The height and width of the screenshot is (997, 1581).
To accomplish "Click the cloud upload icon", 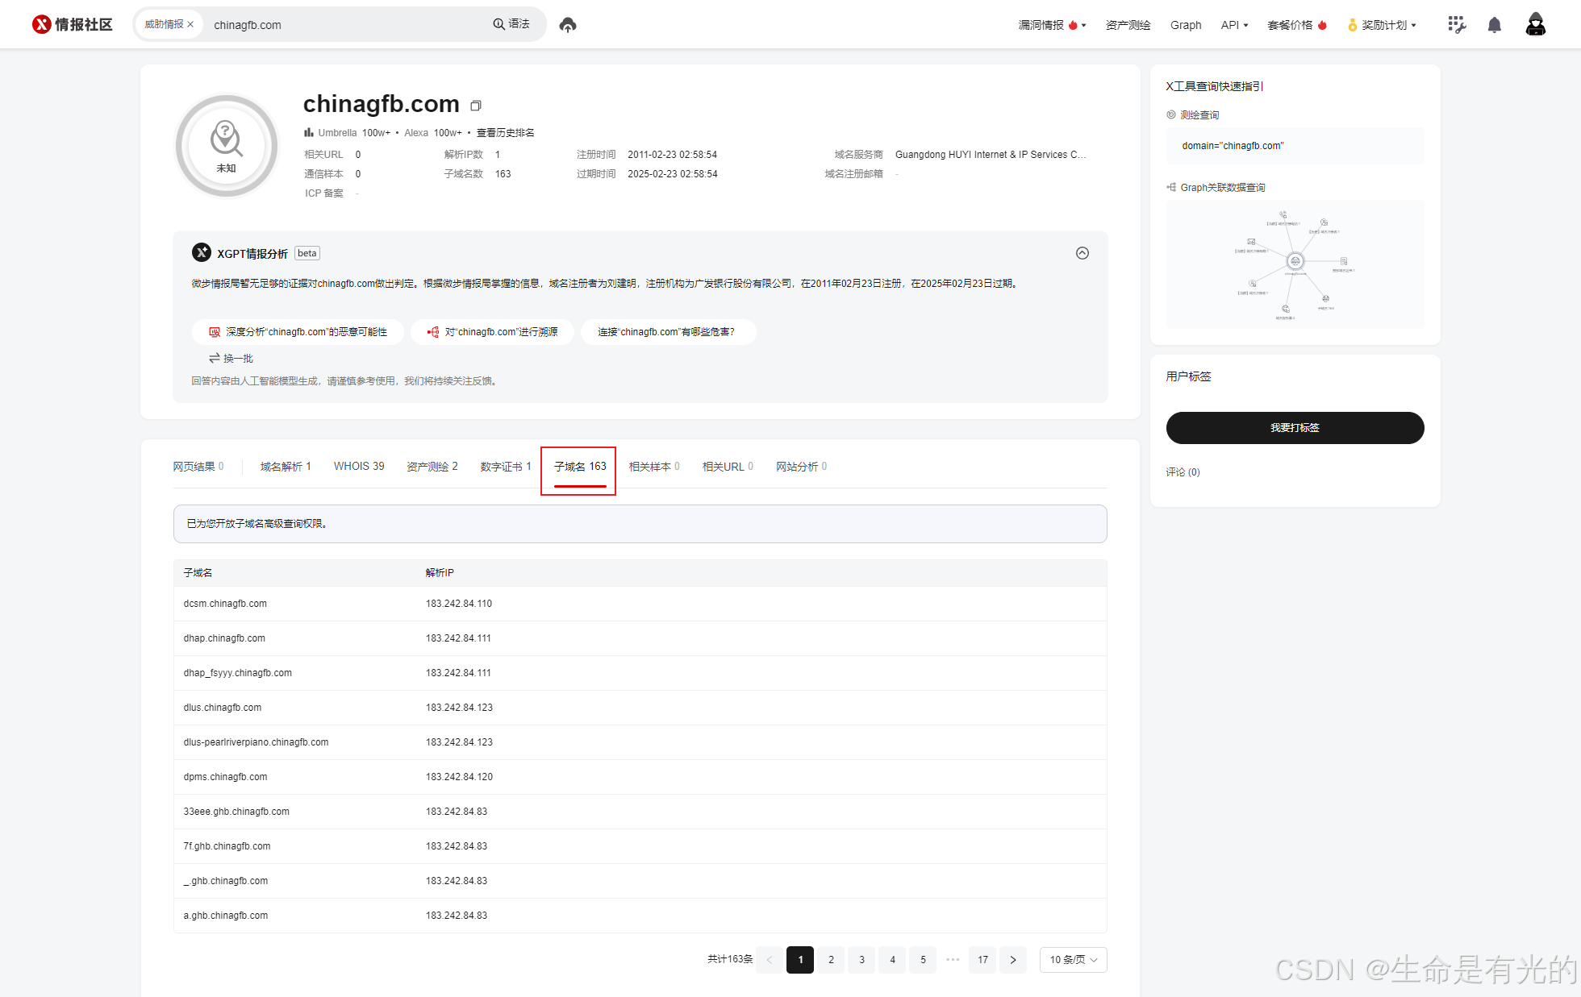I will coord(568,25).
